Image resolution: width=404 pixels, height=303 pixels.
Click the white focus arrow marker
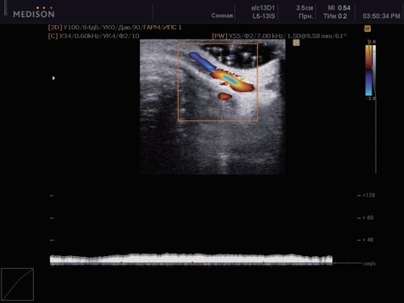(53, 78)
